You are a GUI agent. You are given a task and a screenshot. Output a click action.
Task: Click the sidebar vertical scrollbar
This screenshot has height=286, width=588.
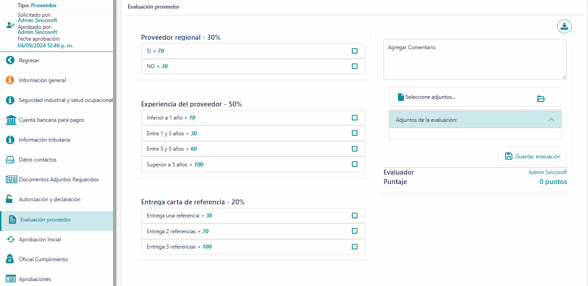tap(115, 143)
